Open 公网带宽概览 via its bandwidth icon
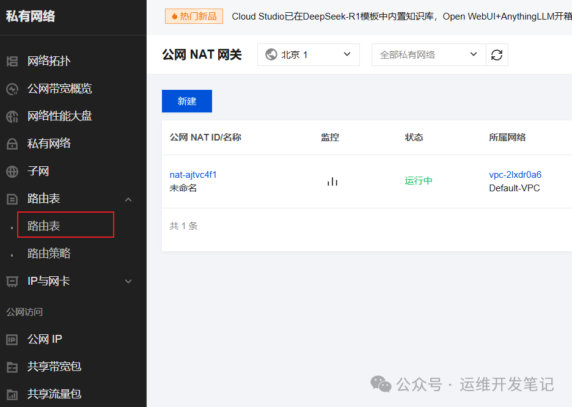Image resolution: width=572 pixels, height=407 pixels. (x=13, y=89)
